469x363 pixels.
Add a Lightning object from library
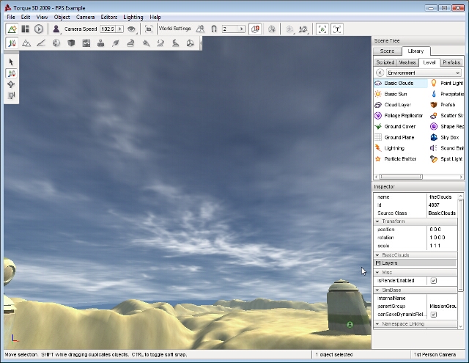394,148
